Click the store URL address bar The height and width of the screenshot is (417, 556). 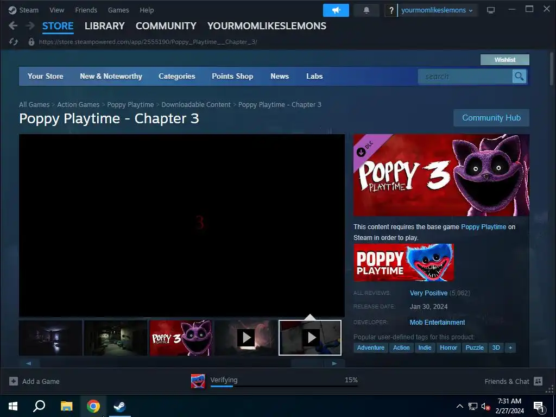pyautogui.click(x=148, y=42)
